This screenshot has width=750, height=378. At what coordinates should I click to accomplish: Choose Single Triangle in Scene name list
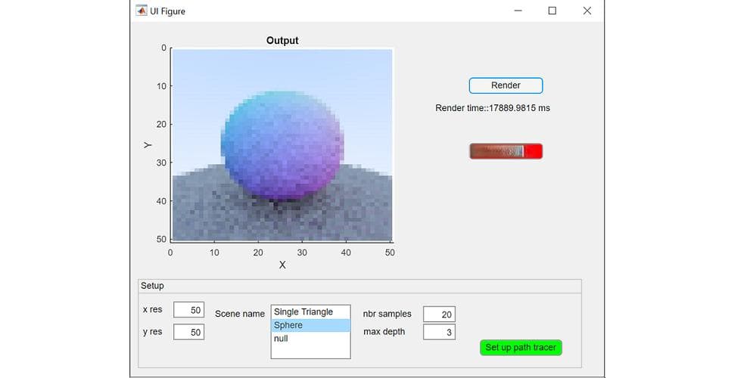point(310,312)
